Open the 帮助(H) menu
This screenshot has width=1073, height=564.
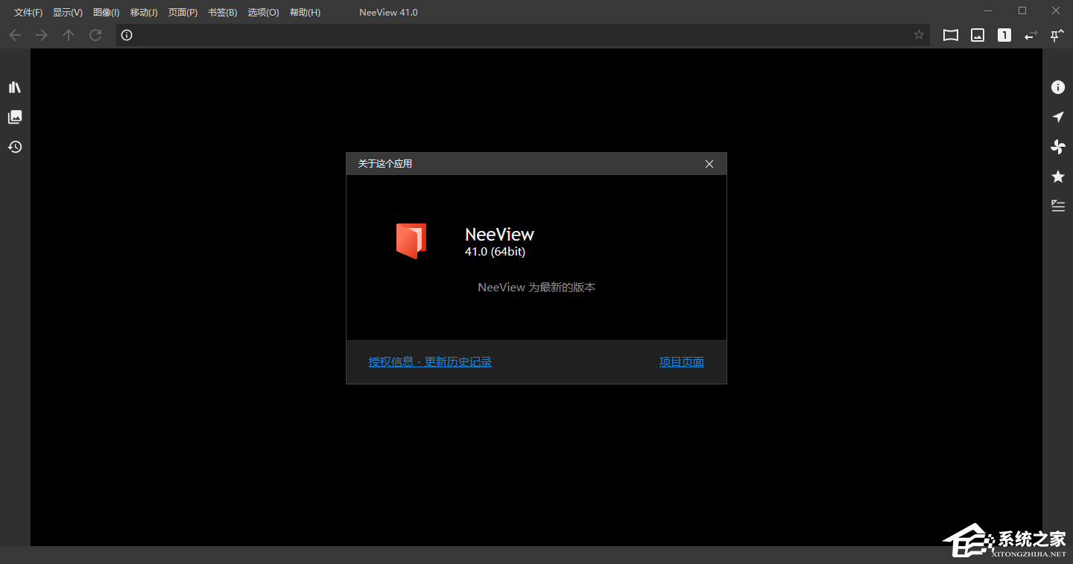pos(306,13)
